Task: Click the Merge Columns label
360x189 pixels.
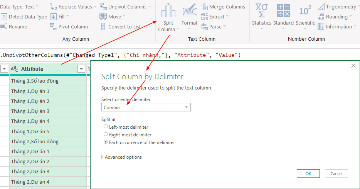Action: click(227, 7)
